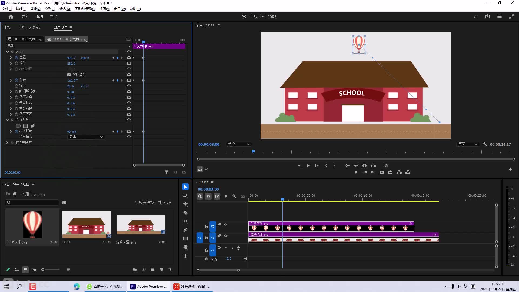Toggle V2 track output eye
The width and height of the screenshot is (519, 292).
(x=226, y=224)
